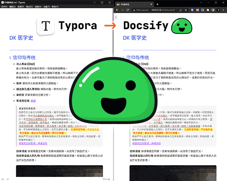
Task: Click the dark image at bottom of Typora
Action: coord(59,171)
